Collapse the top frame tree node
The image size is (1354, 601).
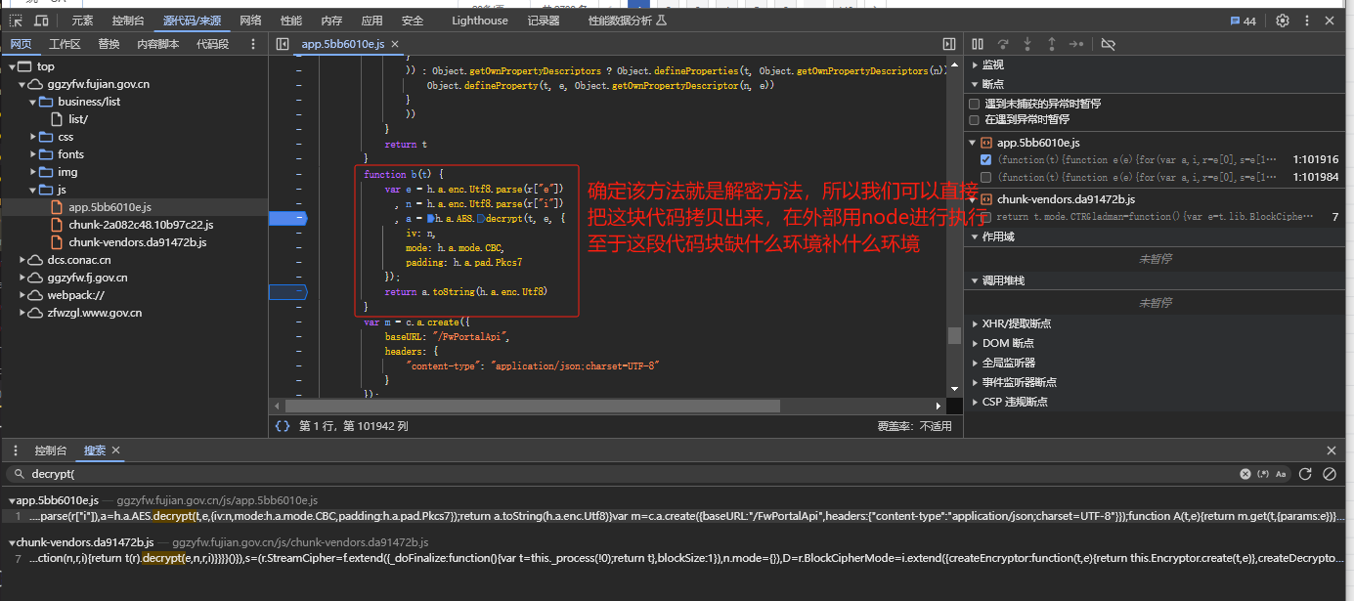(x=12, y=66)
